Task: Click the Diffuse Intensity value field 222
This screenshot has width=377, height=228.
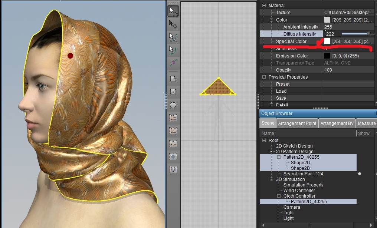Action: [x=332, y=34]
